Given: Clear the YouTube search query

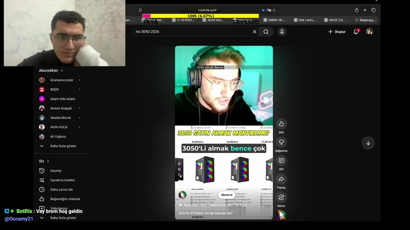Looking at the screenshot, I should 255,32.
